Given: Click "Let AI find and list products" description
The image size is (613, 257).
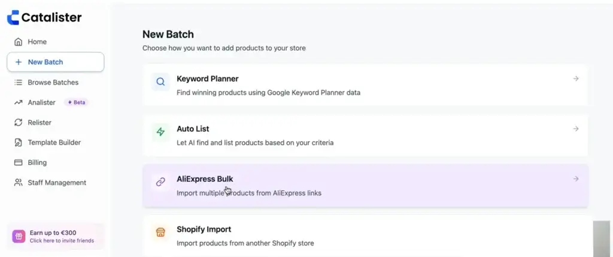Looking at the screenshot, I should (255, 143).
